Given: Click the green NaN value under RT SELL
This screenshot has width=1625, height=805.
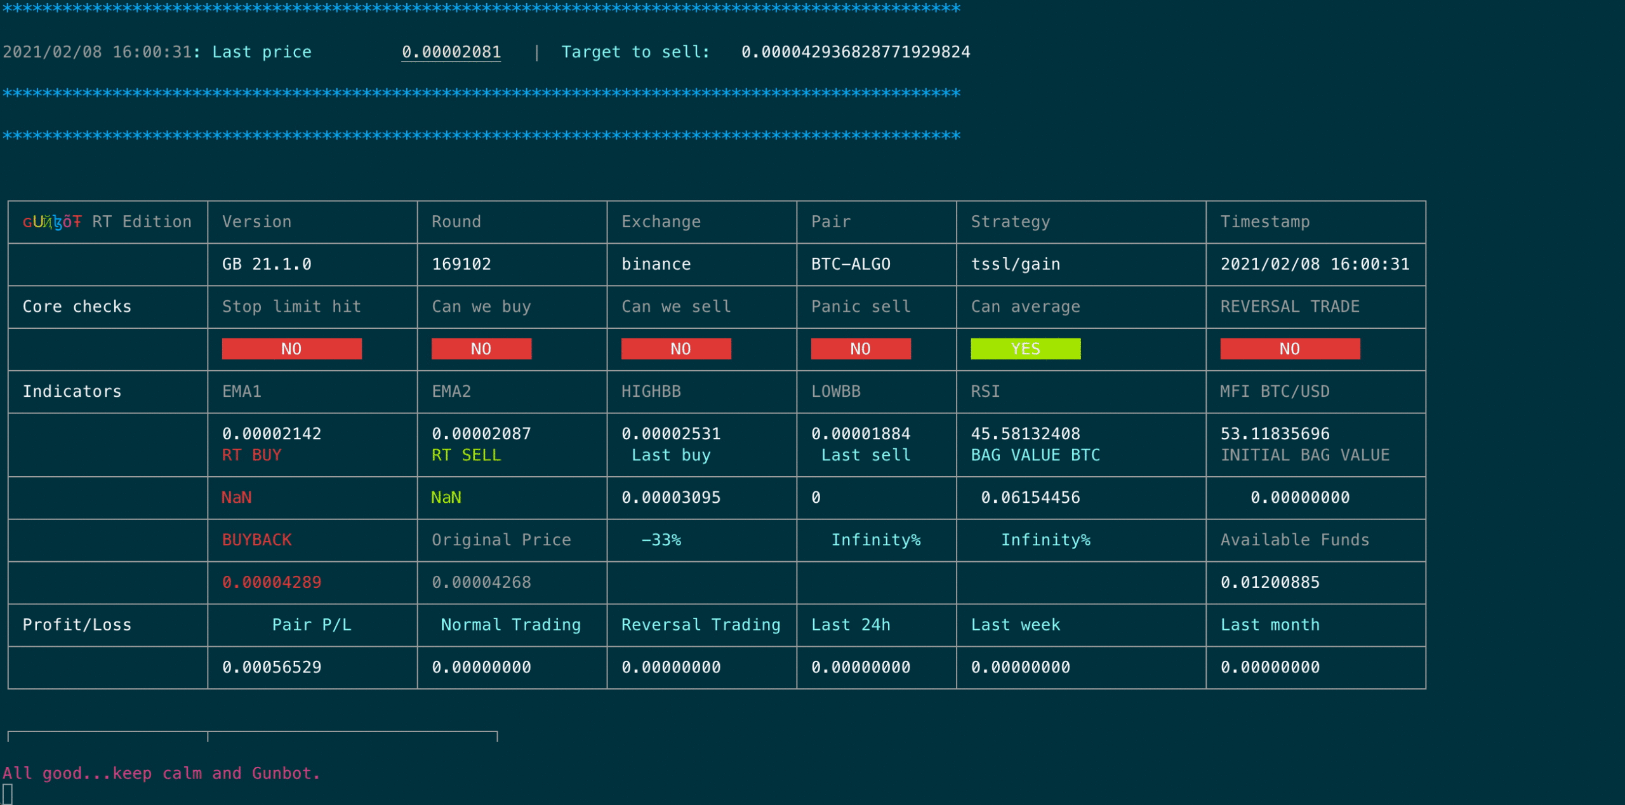Looking at the screenshot, I should coord(446,497).
